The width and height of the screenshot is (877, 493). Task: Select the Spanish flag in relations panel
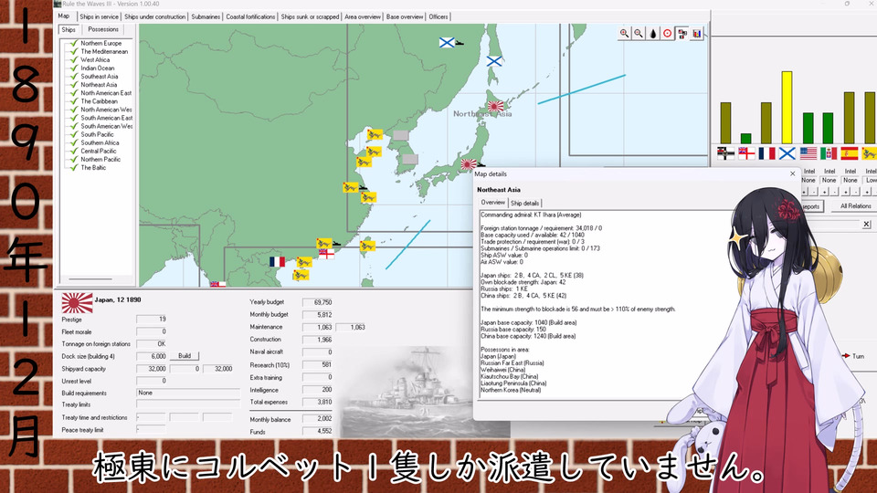point(849,153)
